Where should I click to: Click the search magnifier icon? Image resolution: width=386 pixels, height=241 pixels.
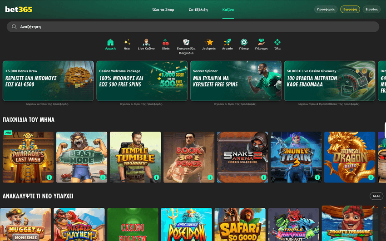coord(14,27)
